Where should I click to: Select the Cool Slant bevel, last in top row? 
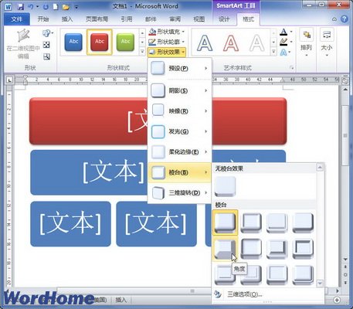pyautogui.click(x=303, y=222)
